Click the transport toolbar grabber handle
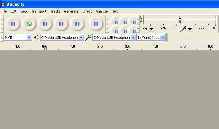 (2, 24)
